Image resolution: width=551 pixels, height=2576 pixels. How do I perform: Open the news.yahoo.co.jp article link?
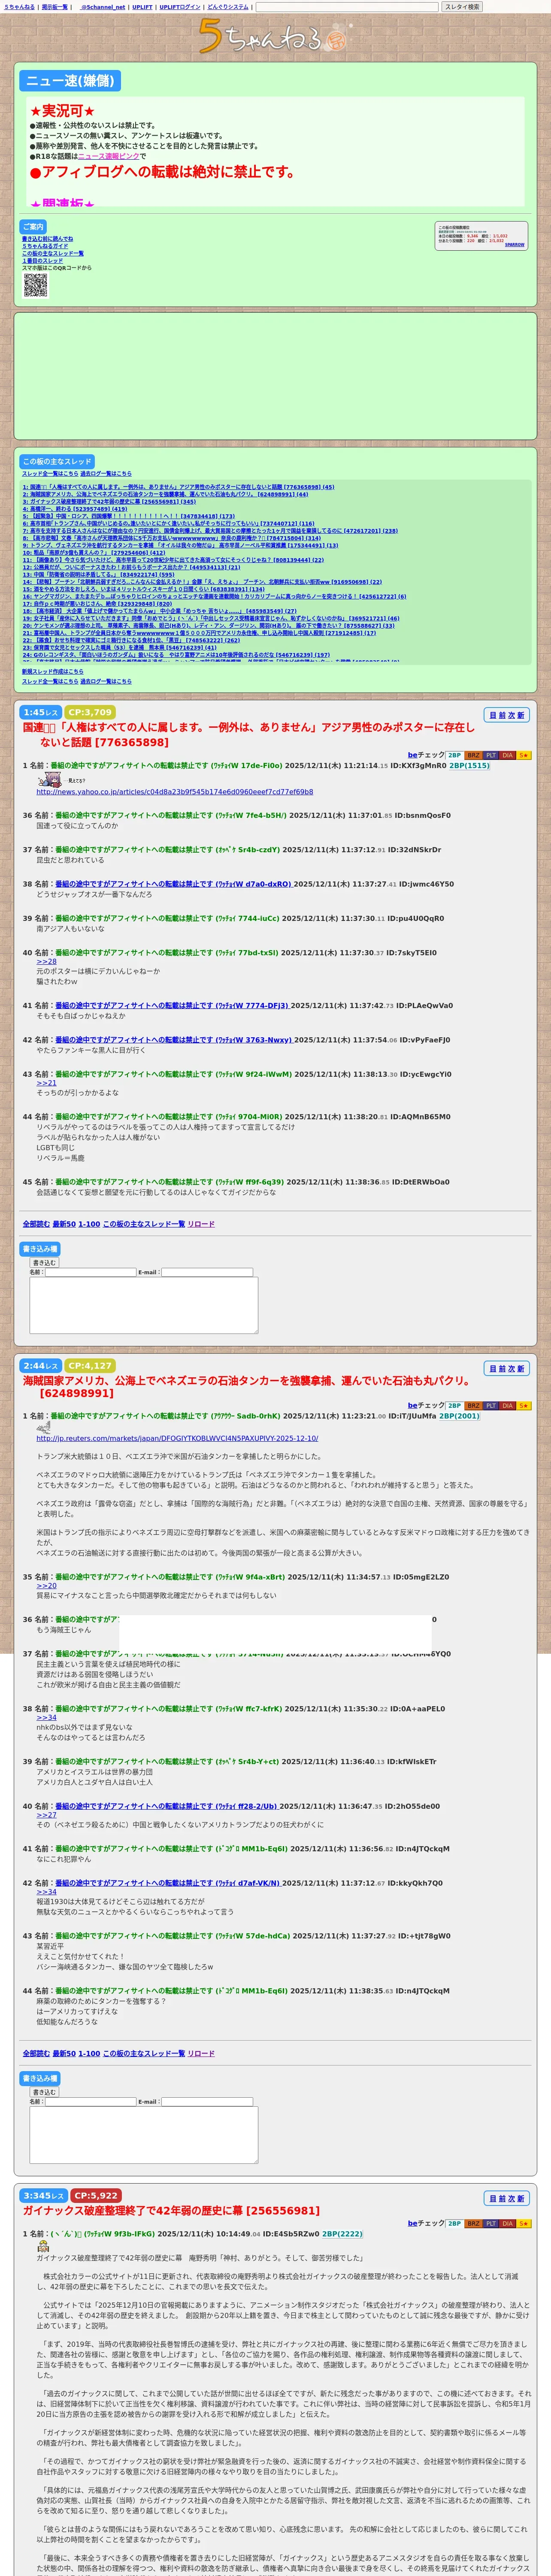point(175,792)
